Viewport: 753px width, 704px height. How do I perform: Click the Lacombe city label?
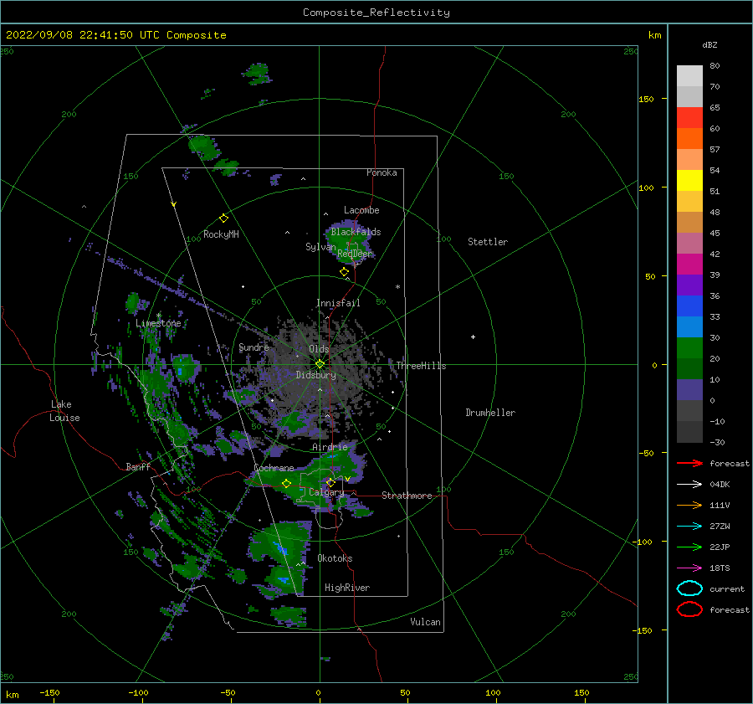[x=361, y=210]
